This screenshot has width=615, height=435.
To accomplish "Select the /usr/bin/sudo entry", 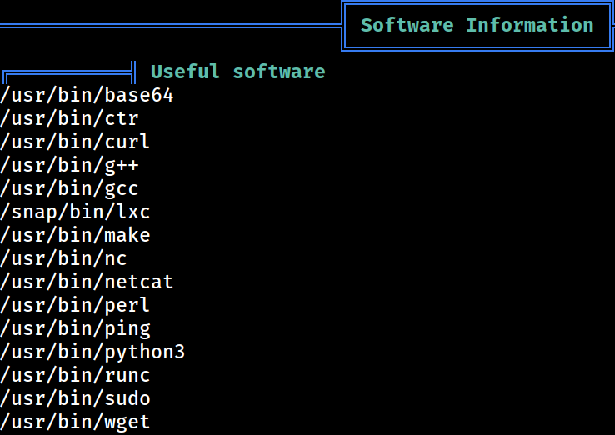I will coord(75,398).
